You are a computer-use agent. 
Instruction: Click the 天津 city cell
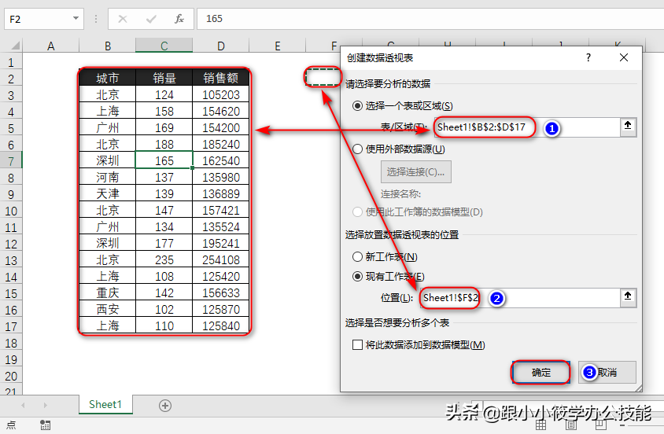pos(108,193)
